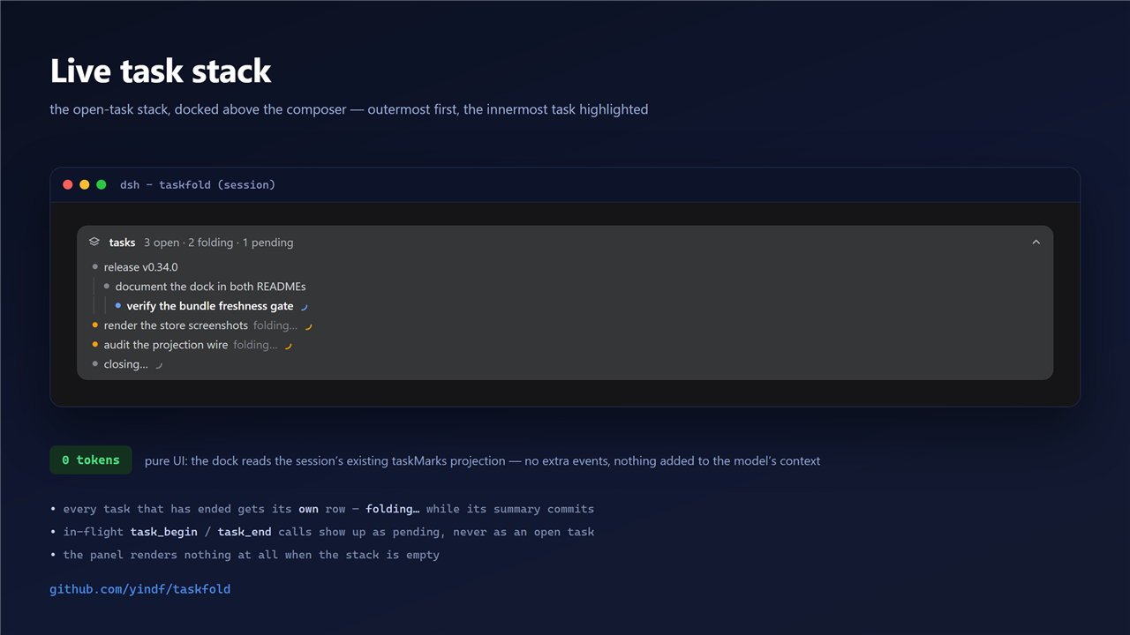The image size is (1130, 635).
Task: Click the green '0 tokens' badge
Action: pos(91,460)
